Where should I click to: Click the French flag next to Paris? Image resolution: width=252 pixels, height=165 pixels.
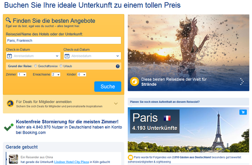(x=167, y=118)
